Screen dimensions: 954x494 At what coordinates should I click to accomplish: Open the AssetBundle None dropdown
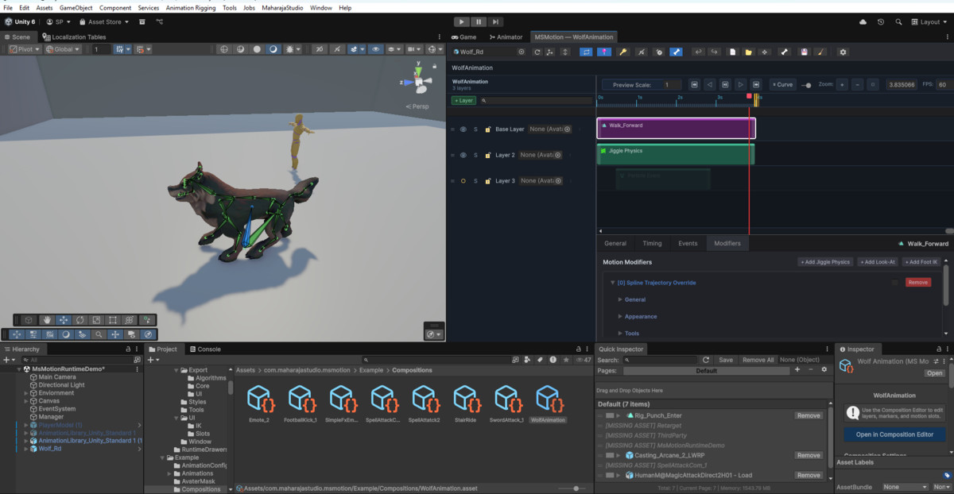click(905, 487)
